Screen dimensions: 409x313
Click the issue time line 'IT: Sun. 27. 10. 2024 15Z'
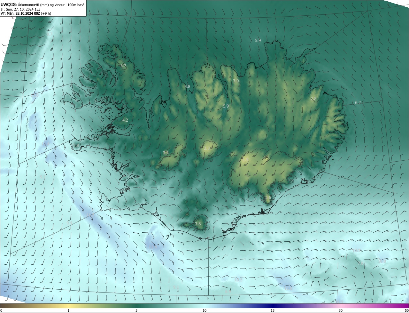(20, 9)
